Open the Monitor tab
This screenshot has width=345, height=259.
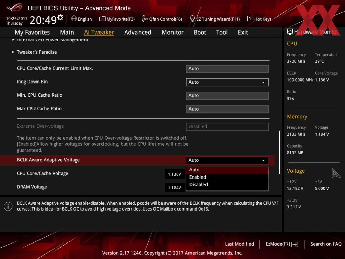[173, 32]
